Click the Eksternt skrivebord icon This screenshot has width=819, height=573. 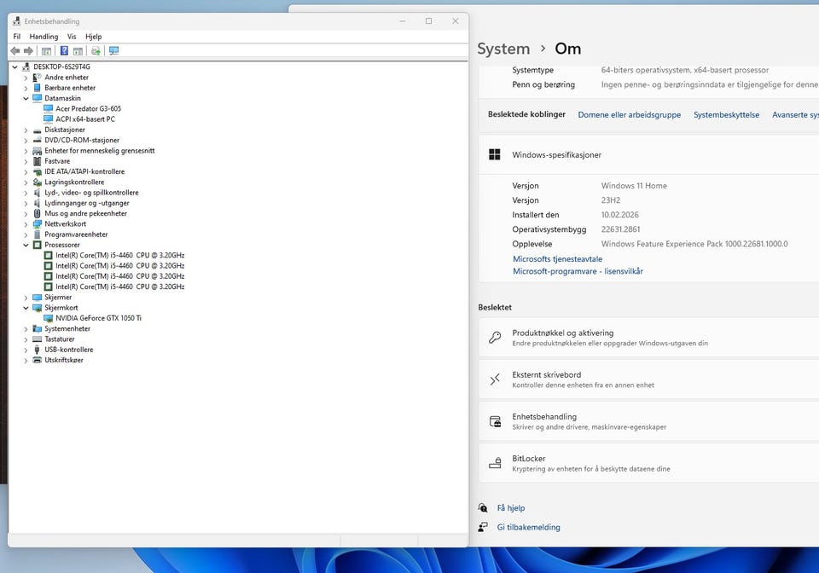click(x=495, y=379)
